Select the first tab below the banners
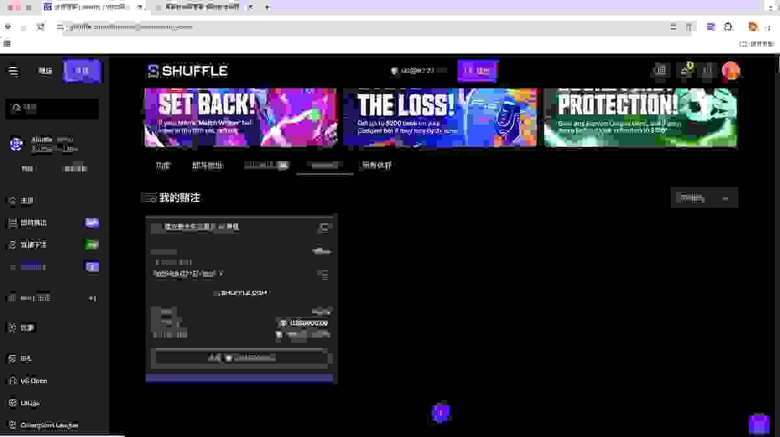 coord(162,166)
